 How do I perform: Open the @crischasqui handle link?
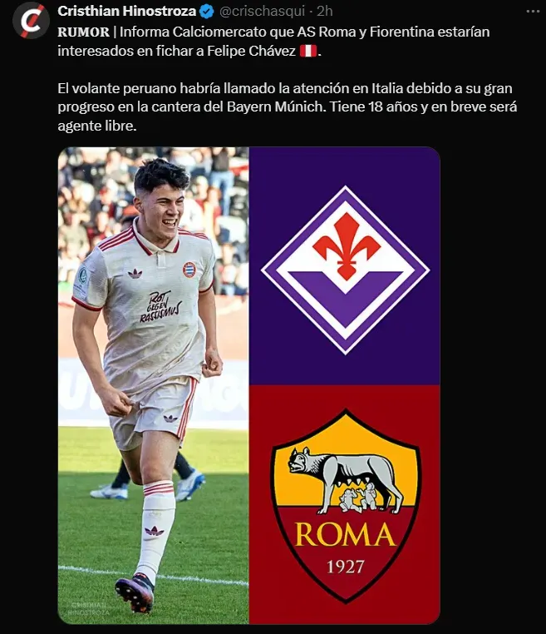click(x=262, y=12)
